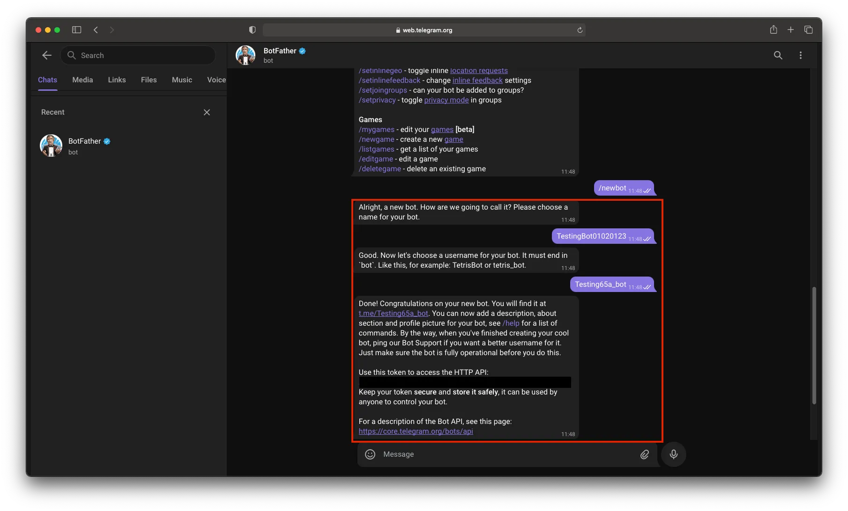Viewport: 848px width, 511px height.
Task: Click the Recent heading text
Action: pyautogui.click(x=53, y=112)
